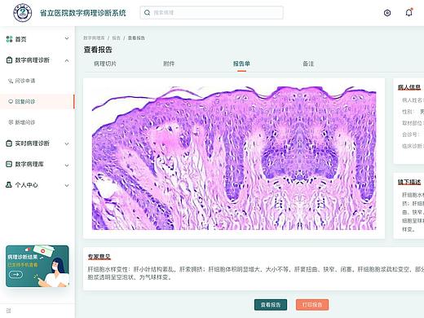This screenshot has height=318, width=424.
Task: Click the 首页 sidebar label
Action: (x=20, y=39)
